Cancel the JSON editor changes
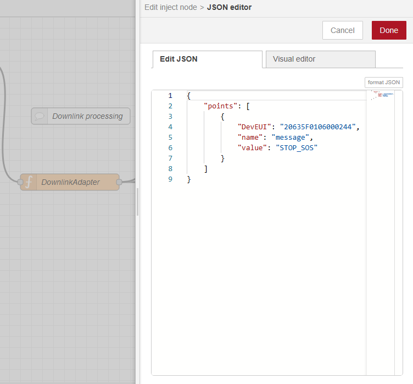This screenshot has width=413, height=384. point(342,30)
